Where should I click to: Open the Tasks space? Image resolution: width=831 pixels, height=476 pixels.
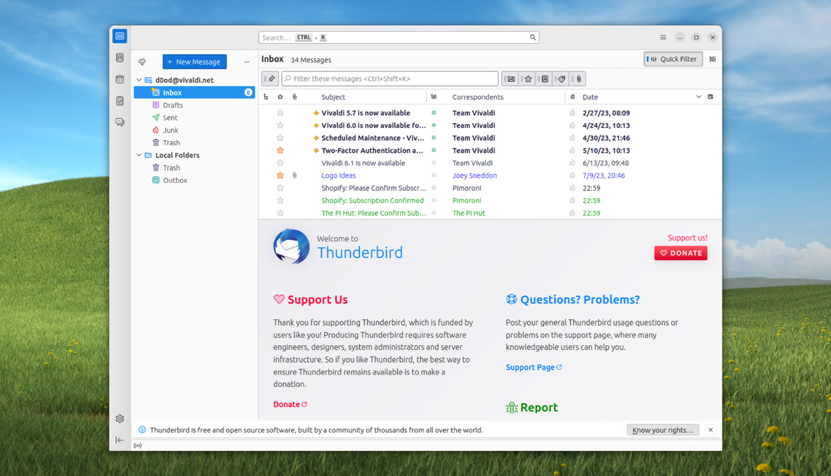tap(119, 100)
